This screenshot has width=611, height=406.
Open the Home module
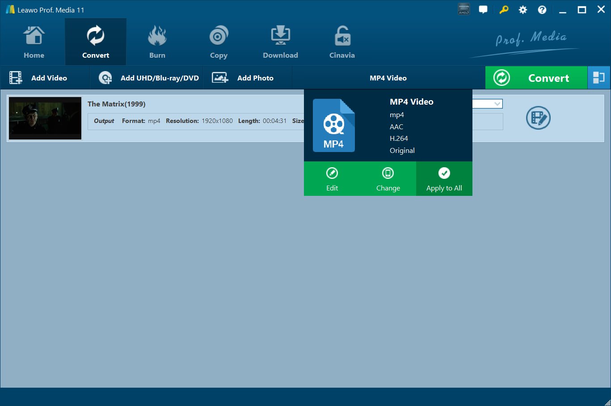[34, 42]
